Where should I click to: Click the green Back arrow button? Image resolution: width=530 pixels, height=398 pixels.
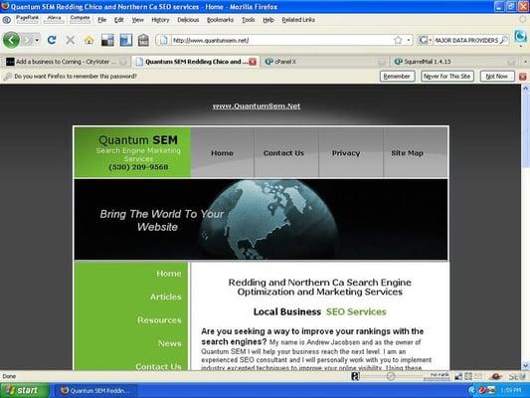pyautogui.click(x=11, y=40)
